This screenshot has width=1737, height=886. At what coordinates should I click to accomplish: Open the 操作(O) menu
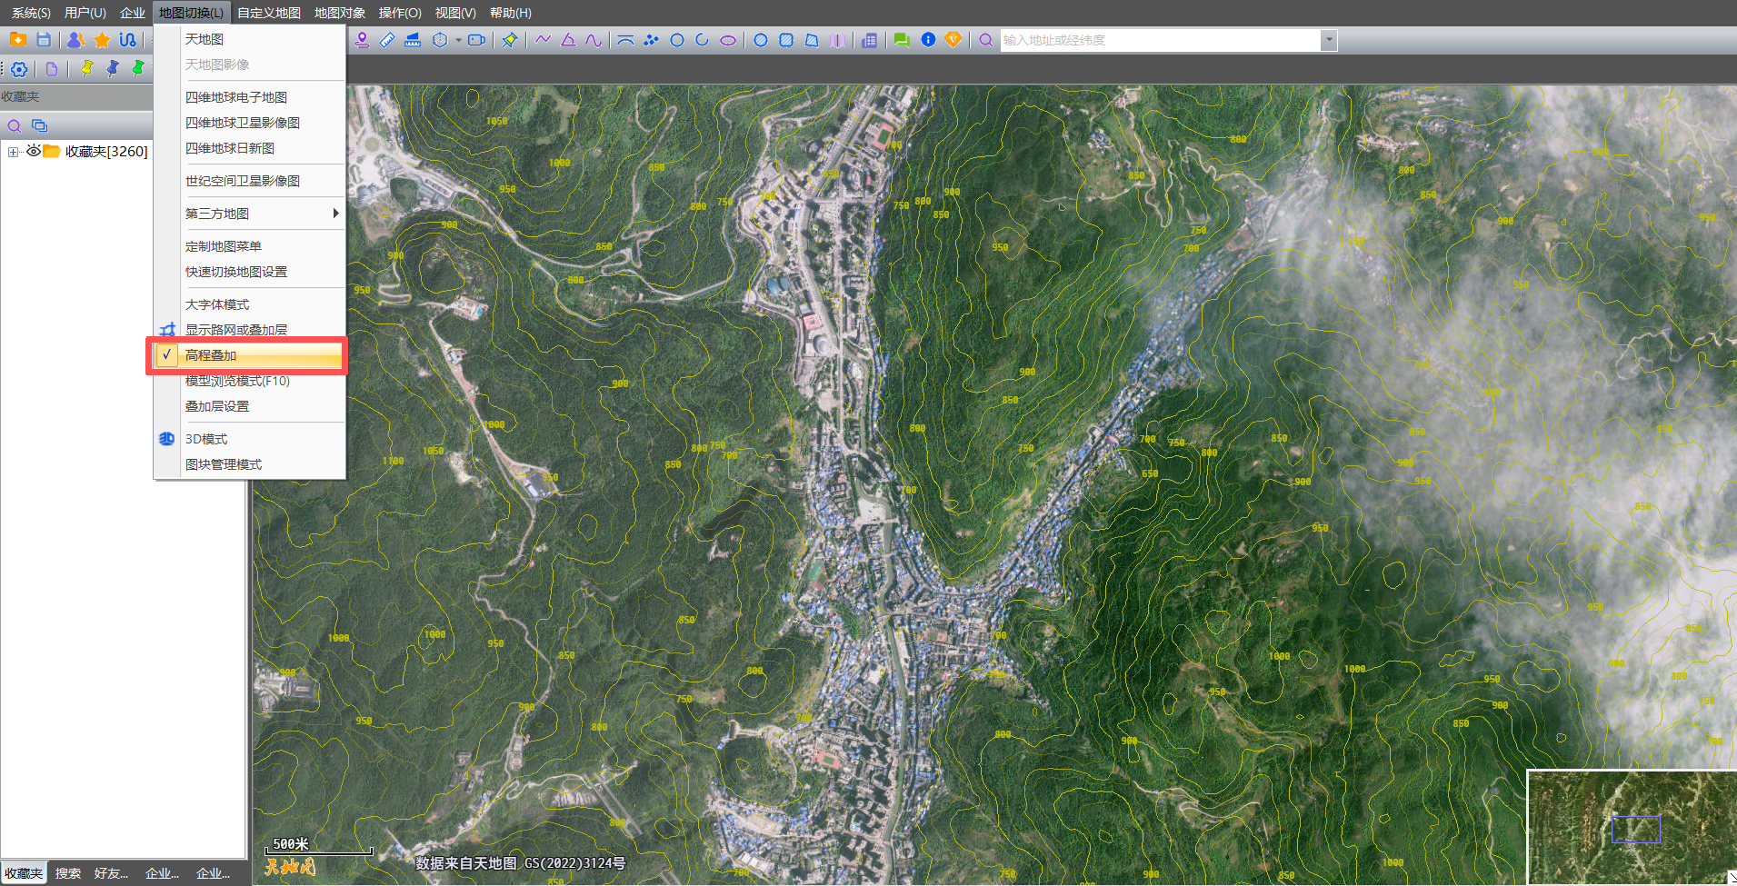click(x=400, y=13)
